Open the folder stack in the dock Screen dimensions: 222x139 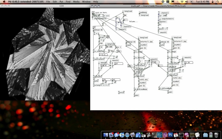click(205, 135)
